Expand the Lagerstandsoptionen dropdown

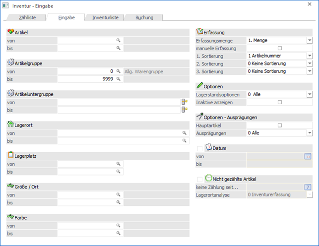309,94
